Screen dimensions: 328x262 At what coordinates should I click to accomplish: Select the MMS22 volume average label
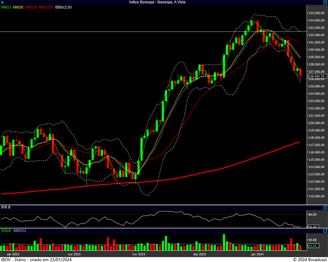point(20,231)
